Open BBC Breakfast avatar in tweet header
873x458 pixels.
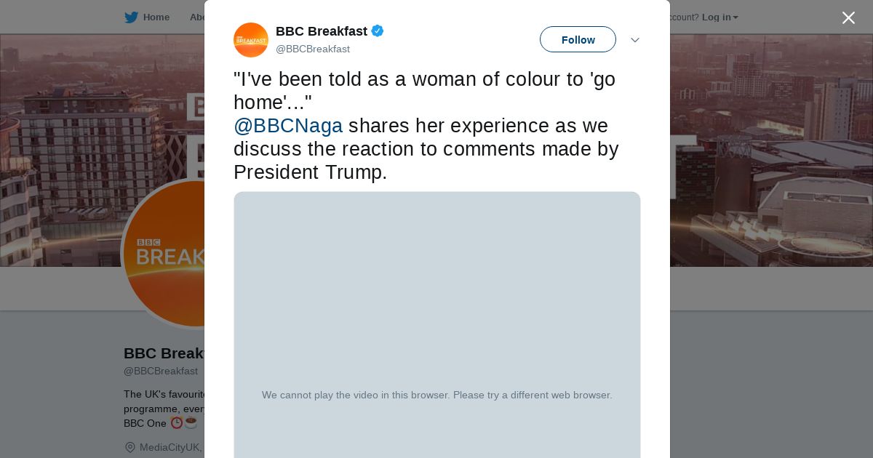point(251,40)
